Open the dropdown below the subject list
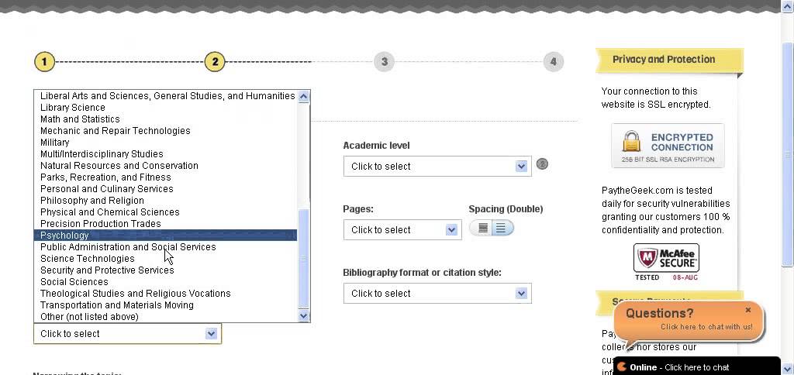This screenshot has height=375, width=794. [127, 333]
